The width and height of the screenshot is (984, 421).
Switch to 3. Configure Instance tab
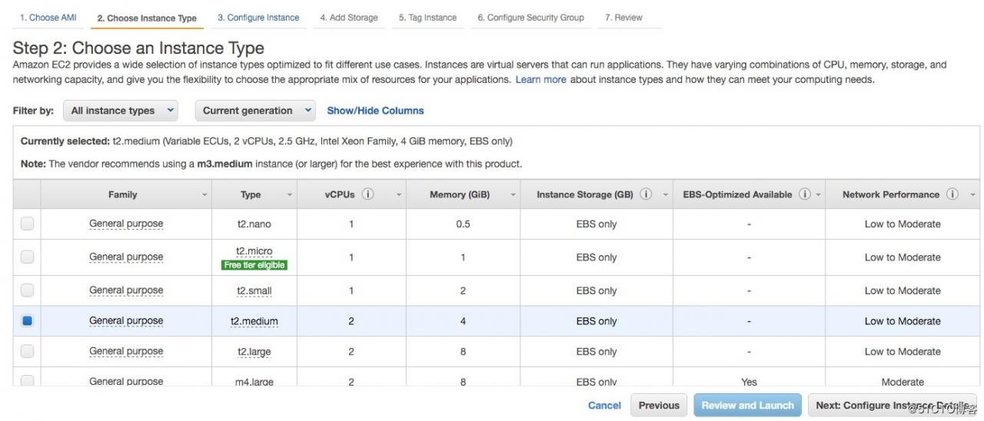tap(258, 18)
